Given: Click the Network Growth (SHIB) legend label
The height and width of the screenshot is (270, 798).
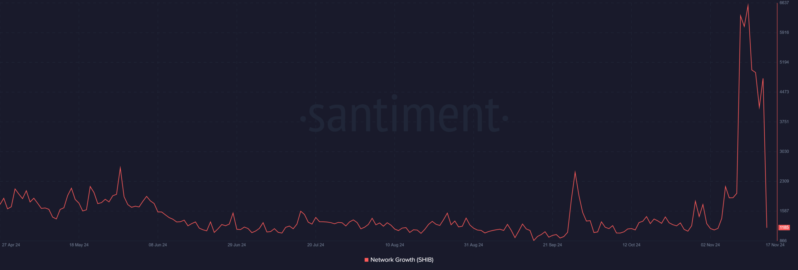Looking at the screenshot, I should coord(402,260).
